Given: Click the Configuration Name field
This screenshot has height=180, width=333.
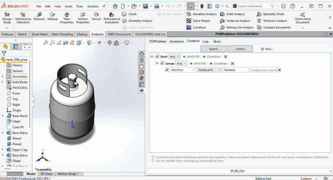Looking at the screenshot, I should (x=264, y=70).
